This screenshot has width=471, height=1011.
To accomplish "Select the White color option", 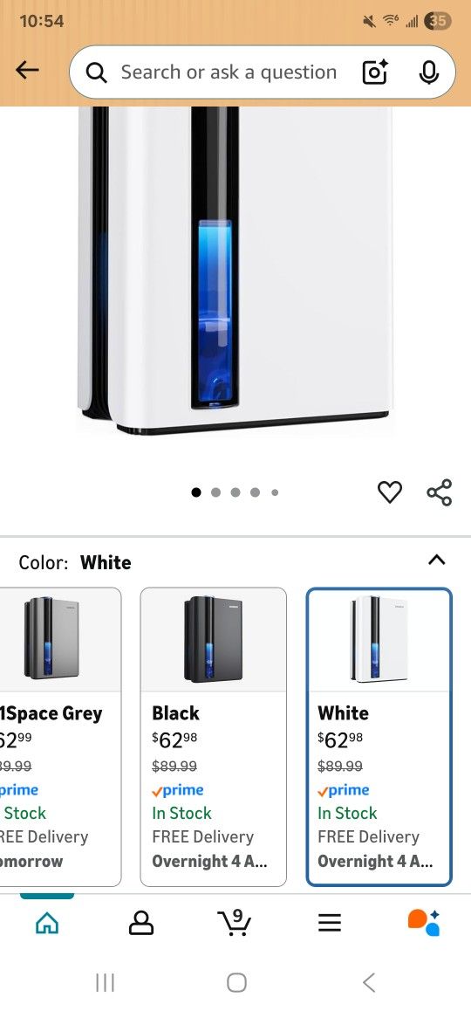I will tap(379, 737).
